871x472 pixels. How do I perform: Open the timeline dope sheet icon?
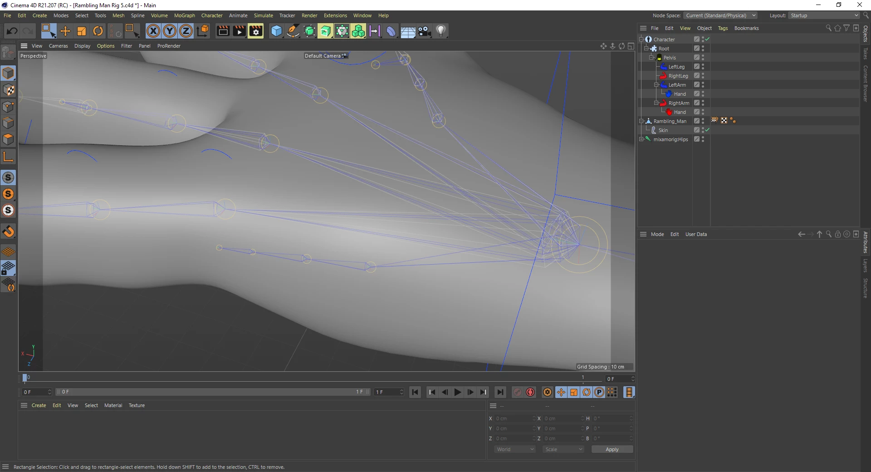tap(629, 392)
